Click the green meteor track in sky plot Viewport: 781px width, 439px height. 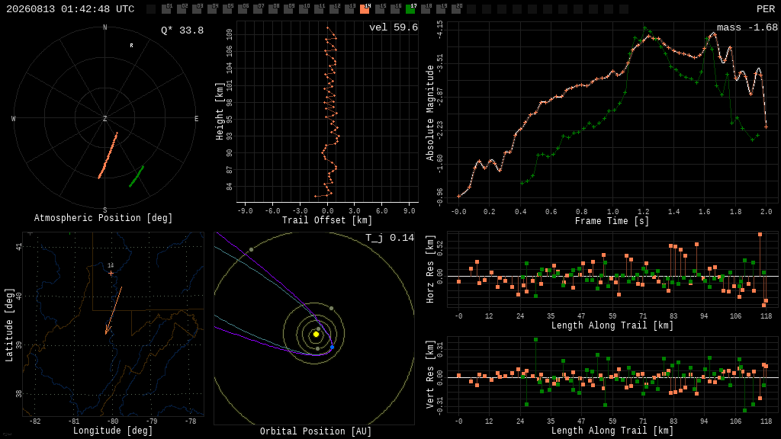pos(137,176)
